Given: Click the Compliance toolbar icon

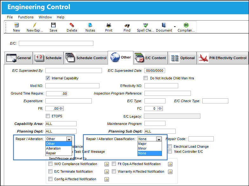Looking at the screenshot, I should tap(186, 25).
